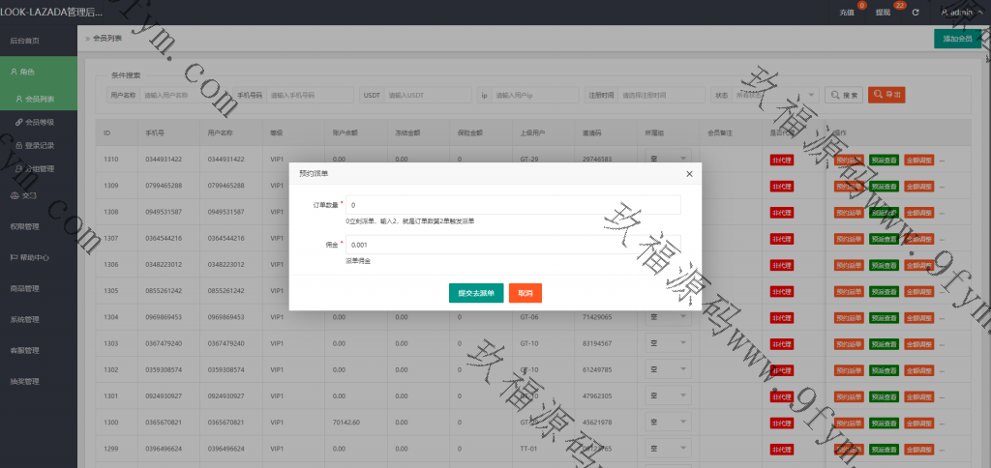The height and width of the screenshot is (468, 991).
Task: Click the 取消 button in dialog
Action: pos(526,292)
